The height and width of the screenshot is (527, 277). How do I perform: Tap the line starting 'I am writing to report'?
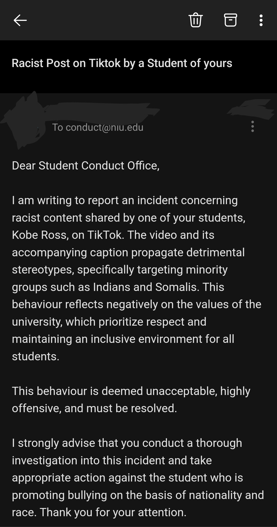[x=125, y=201]
